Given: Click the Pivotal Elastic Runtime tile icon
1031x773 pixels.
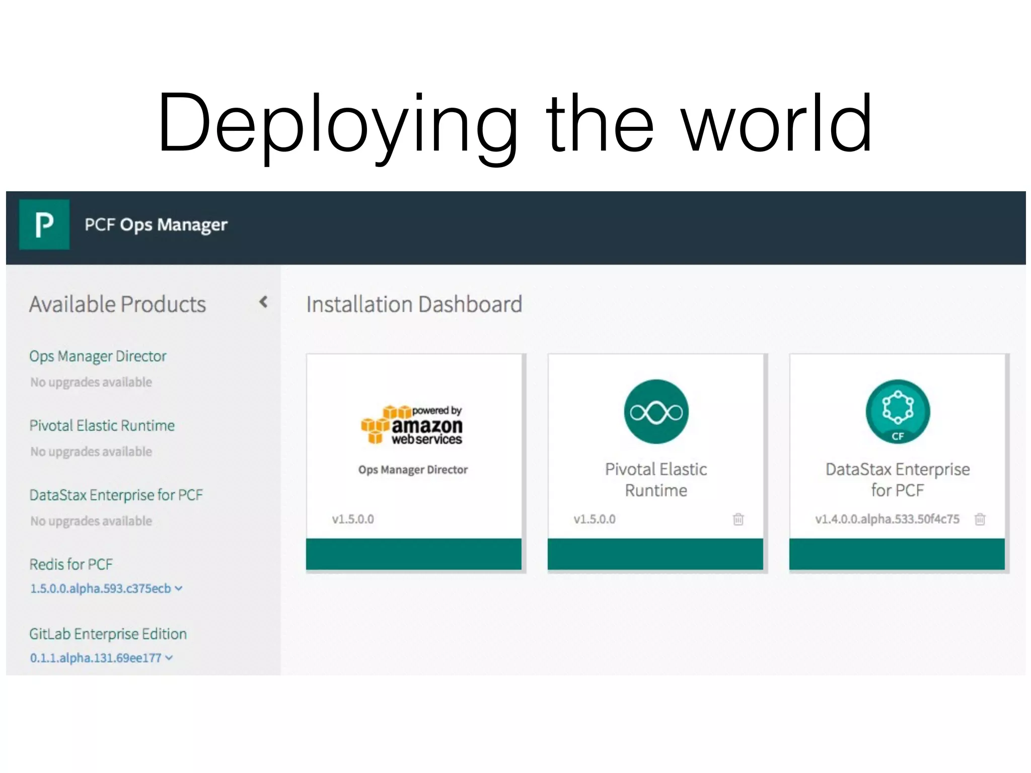Looking at the screenshot, I should (656, 412).
